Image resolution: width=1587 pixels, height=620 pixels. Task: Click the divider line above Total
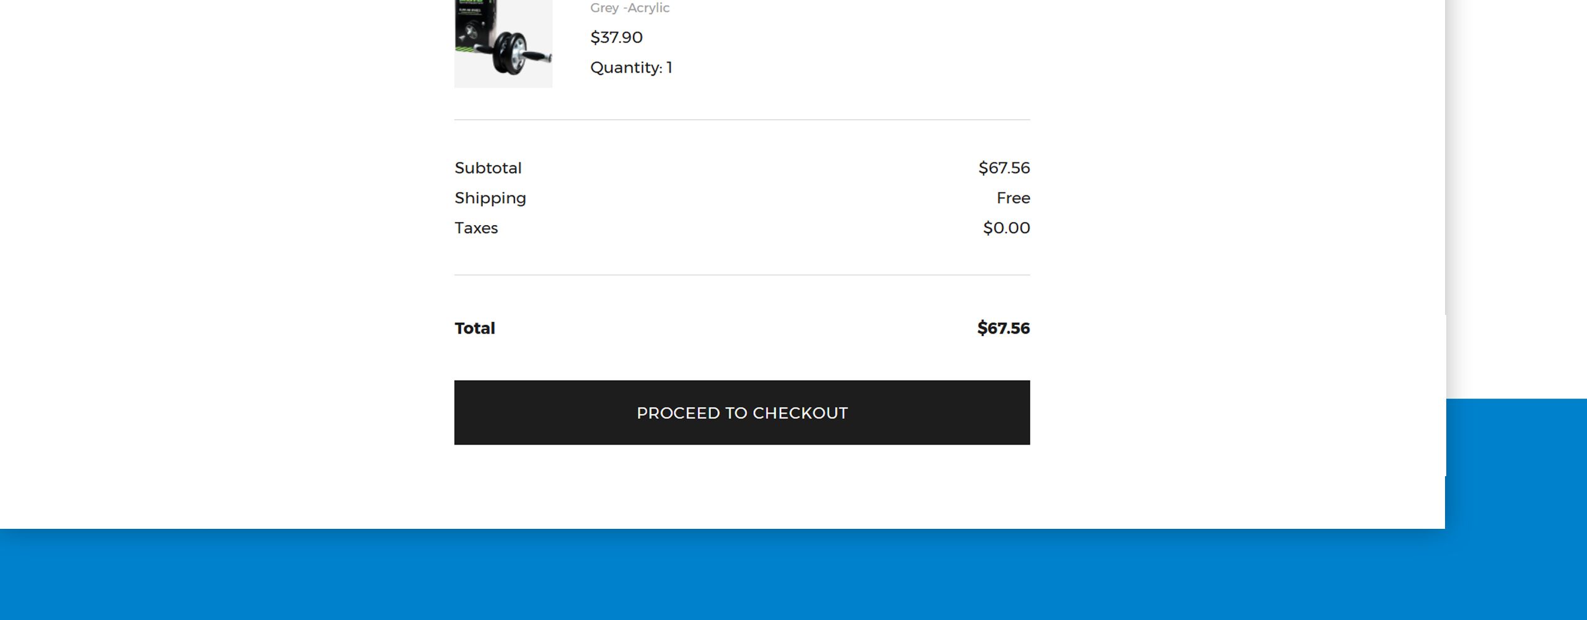[x=741, y=275]
